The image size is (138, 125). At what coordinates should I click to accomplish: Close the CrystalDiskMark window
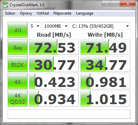pyautogui.click(x=128, y=4)
